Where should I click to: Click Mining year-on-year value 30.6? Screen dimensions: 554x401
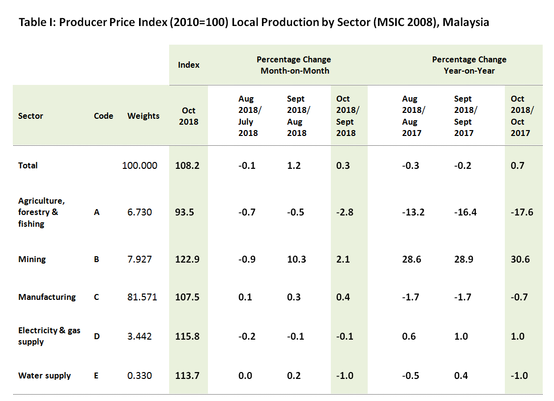point(521,259)
